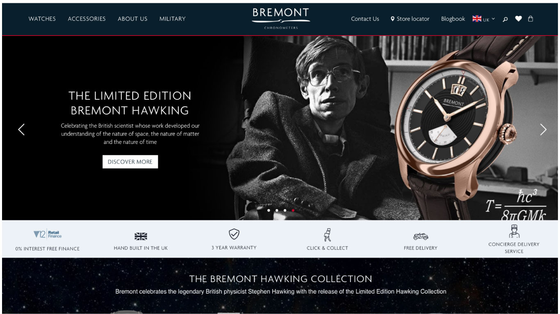
Task: Click the Concierge Delivery Service icon
Action: [x=514, y=231]
